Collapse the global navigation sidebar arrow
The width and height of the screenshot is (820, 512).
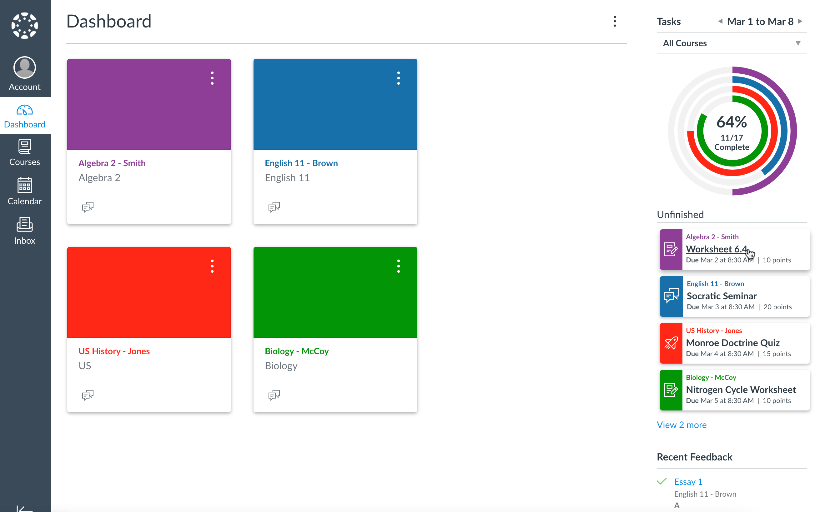pos(24,508)
